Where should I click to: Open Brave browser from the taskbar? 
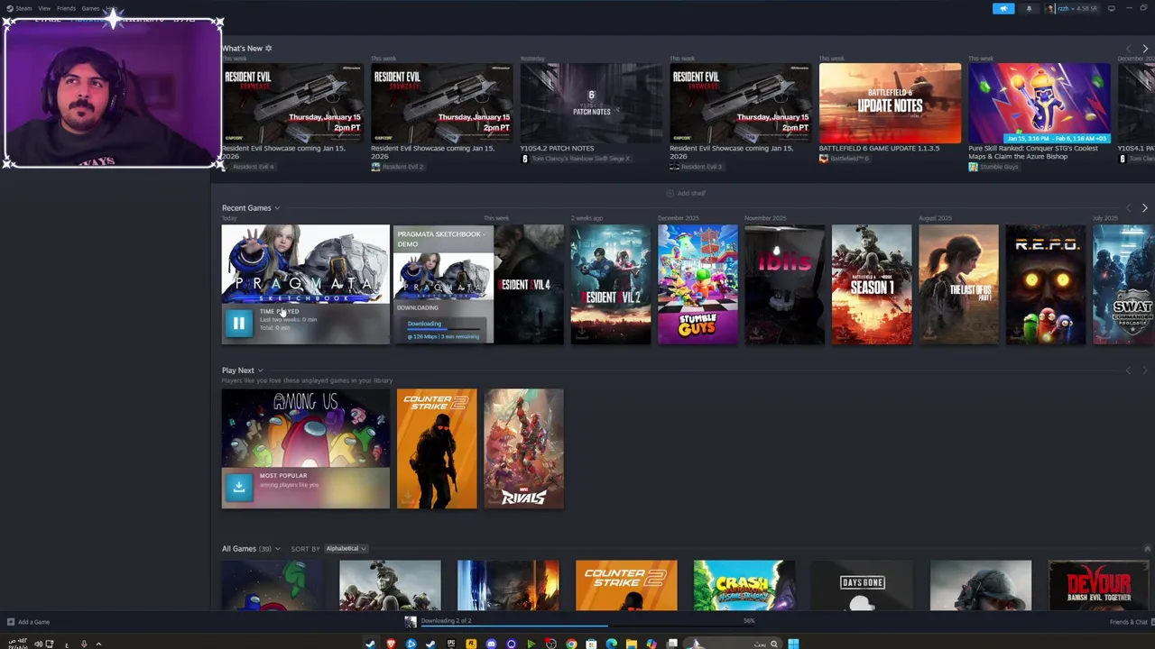pos(391,644)
